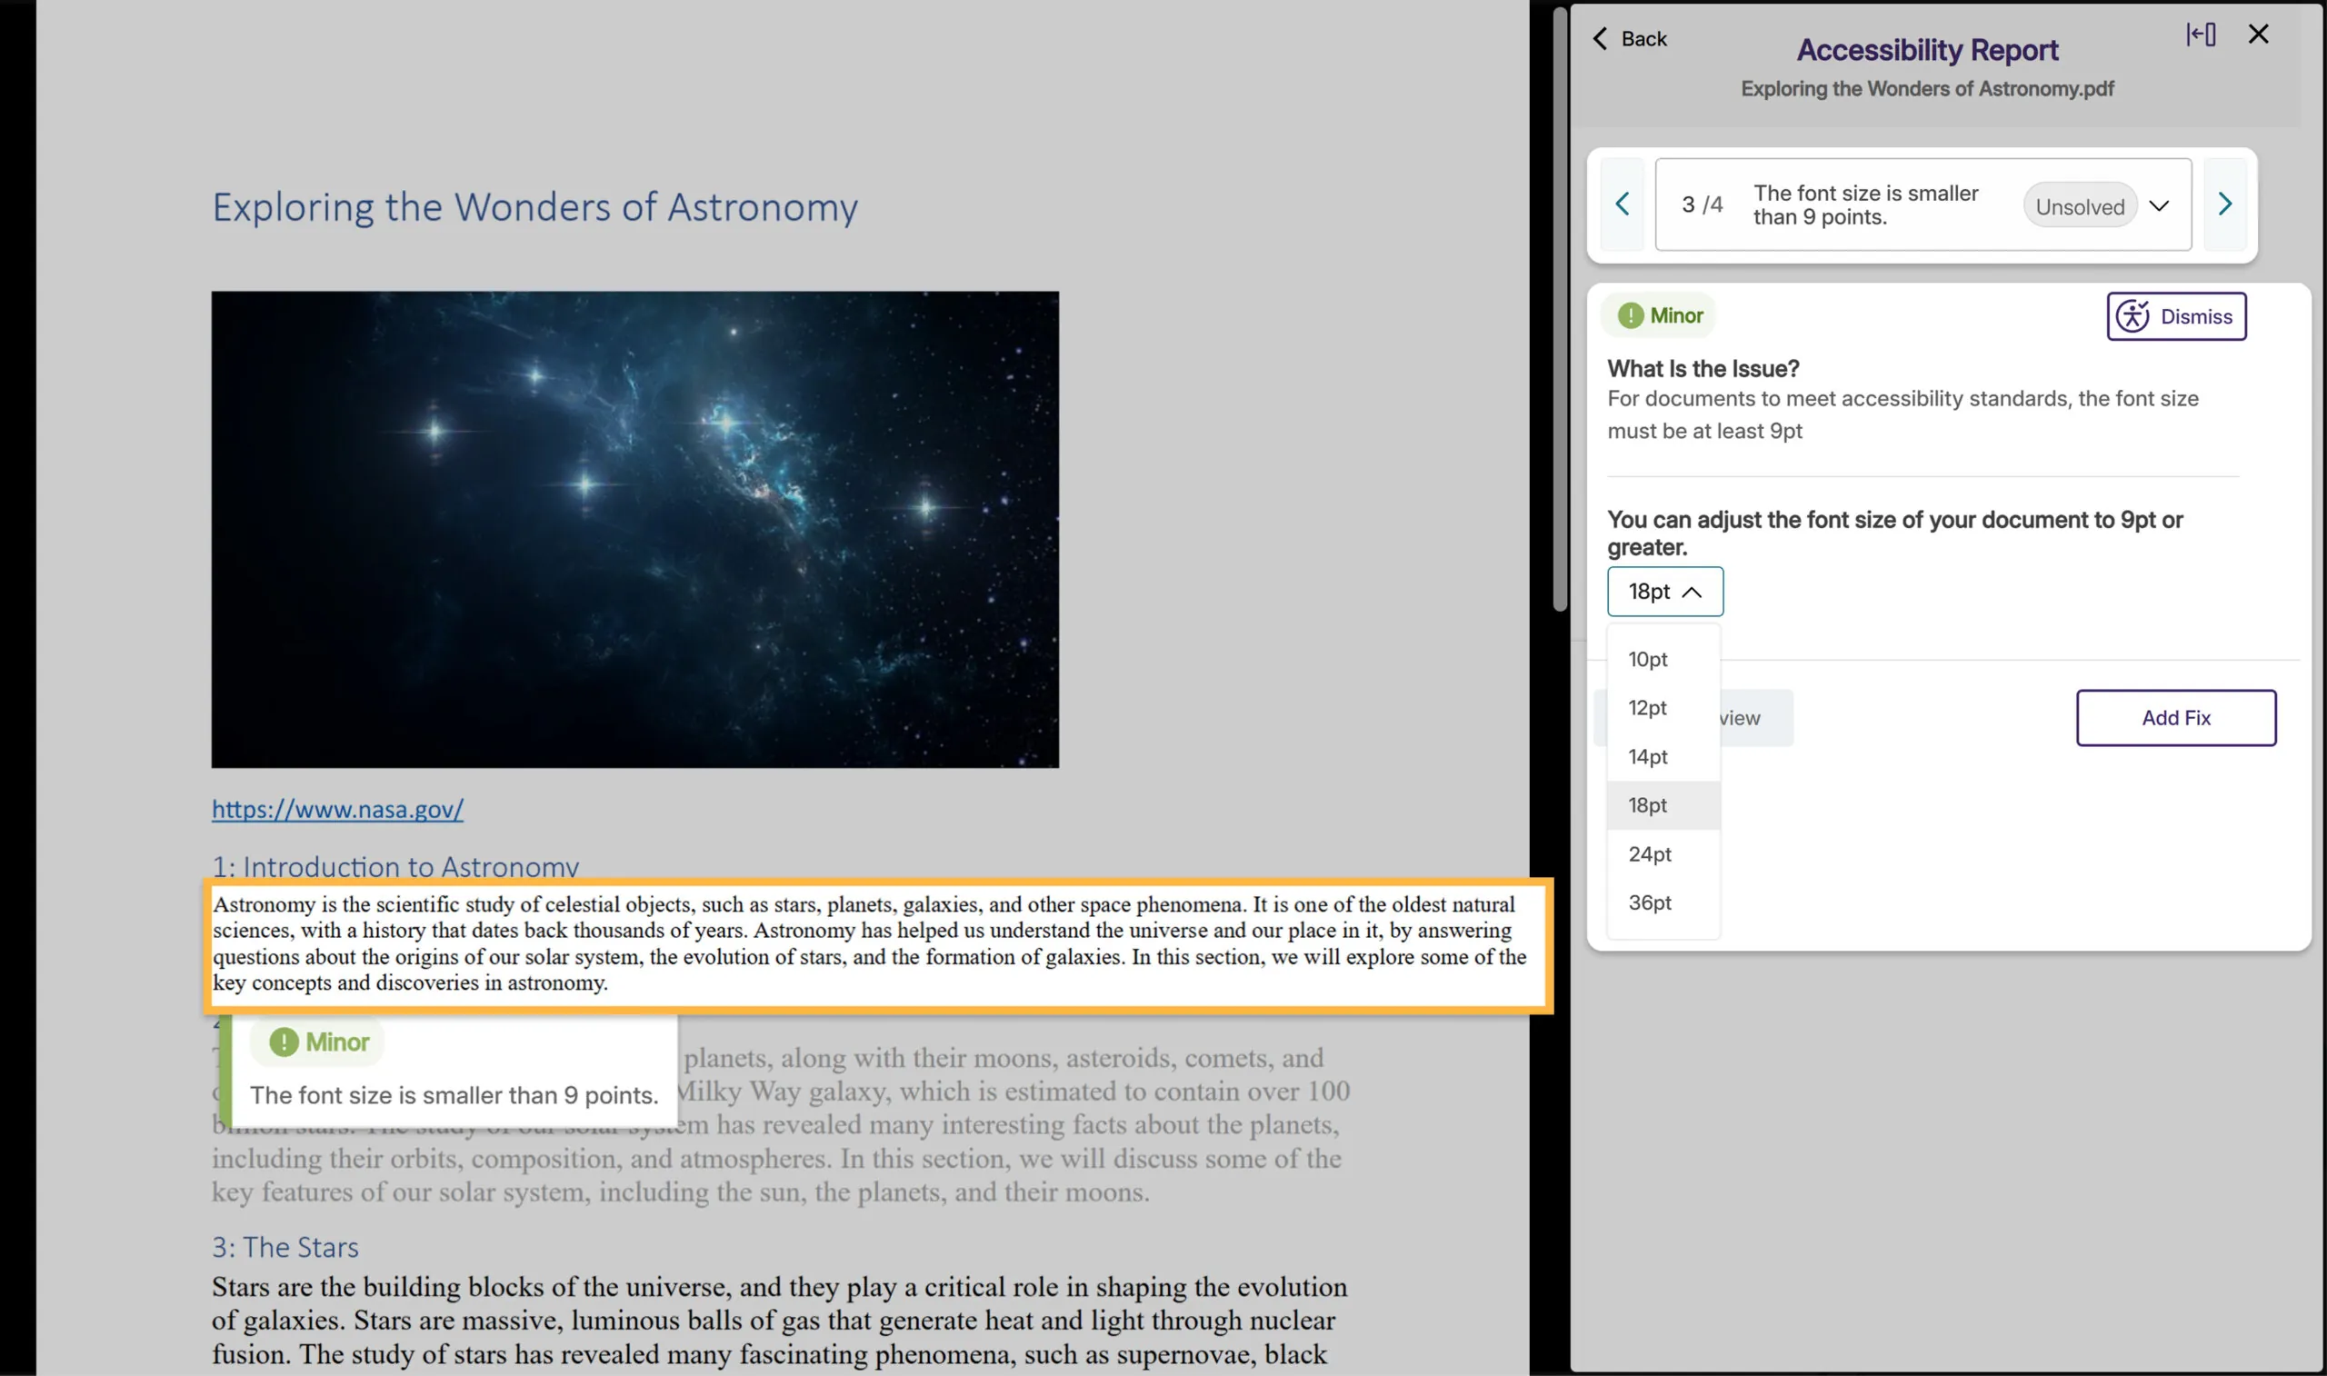This screenshot has width=2327, height=1376.
Task: Open the nasa.gov hyperlink in the document
Action: (x=337, y=809)
